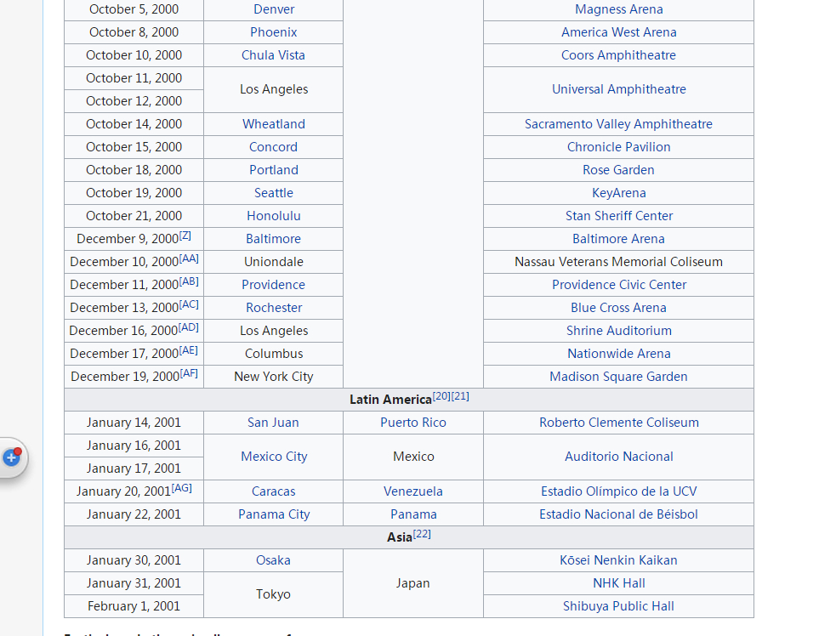Open the Venezuela country link
Image resolution: width=819 pixels, height=636 pixels.
click(413, 492)
